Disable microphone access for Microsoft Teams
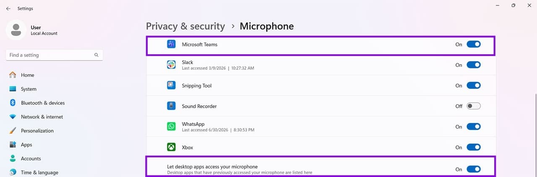The width and height of the screenshot is (537, 177). tap(474, 44)
